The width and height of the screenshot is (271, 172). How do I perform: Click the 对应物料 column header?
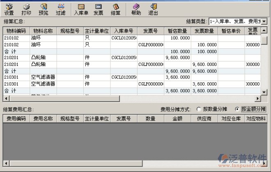point(256,119)
